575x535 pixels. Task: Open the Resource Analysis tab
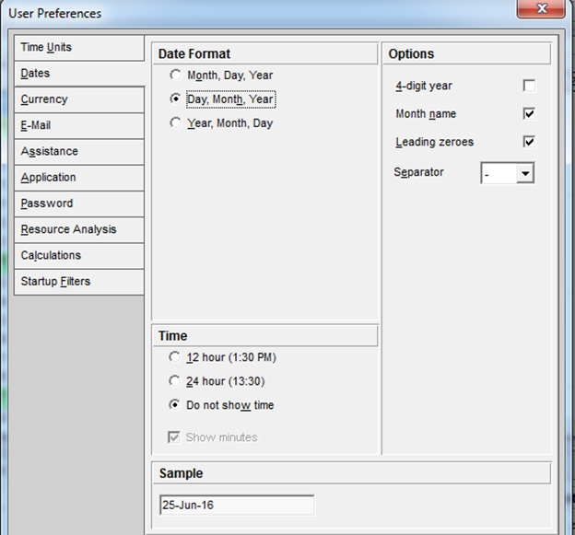[x=79, y=230]
